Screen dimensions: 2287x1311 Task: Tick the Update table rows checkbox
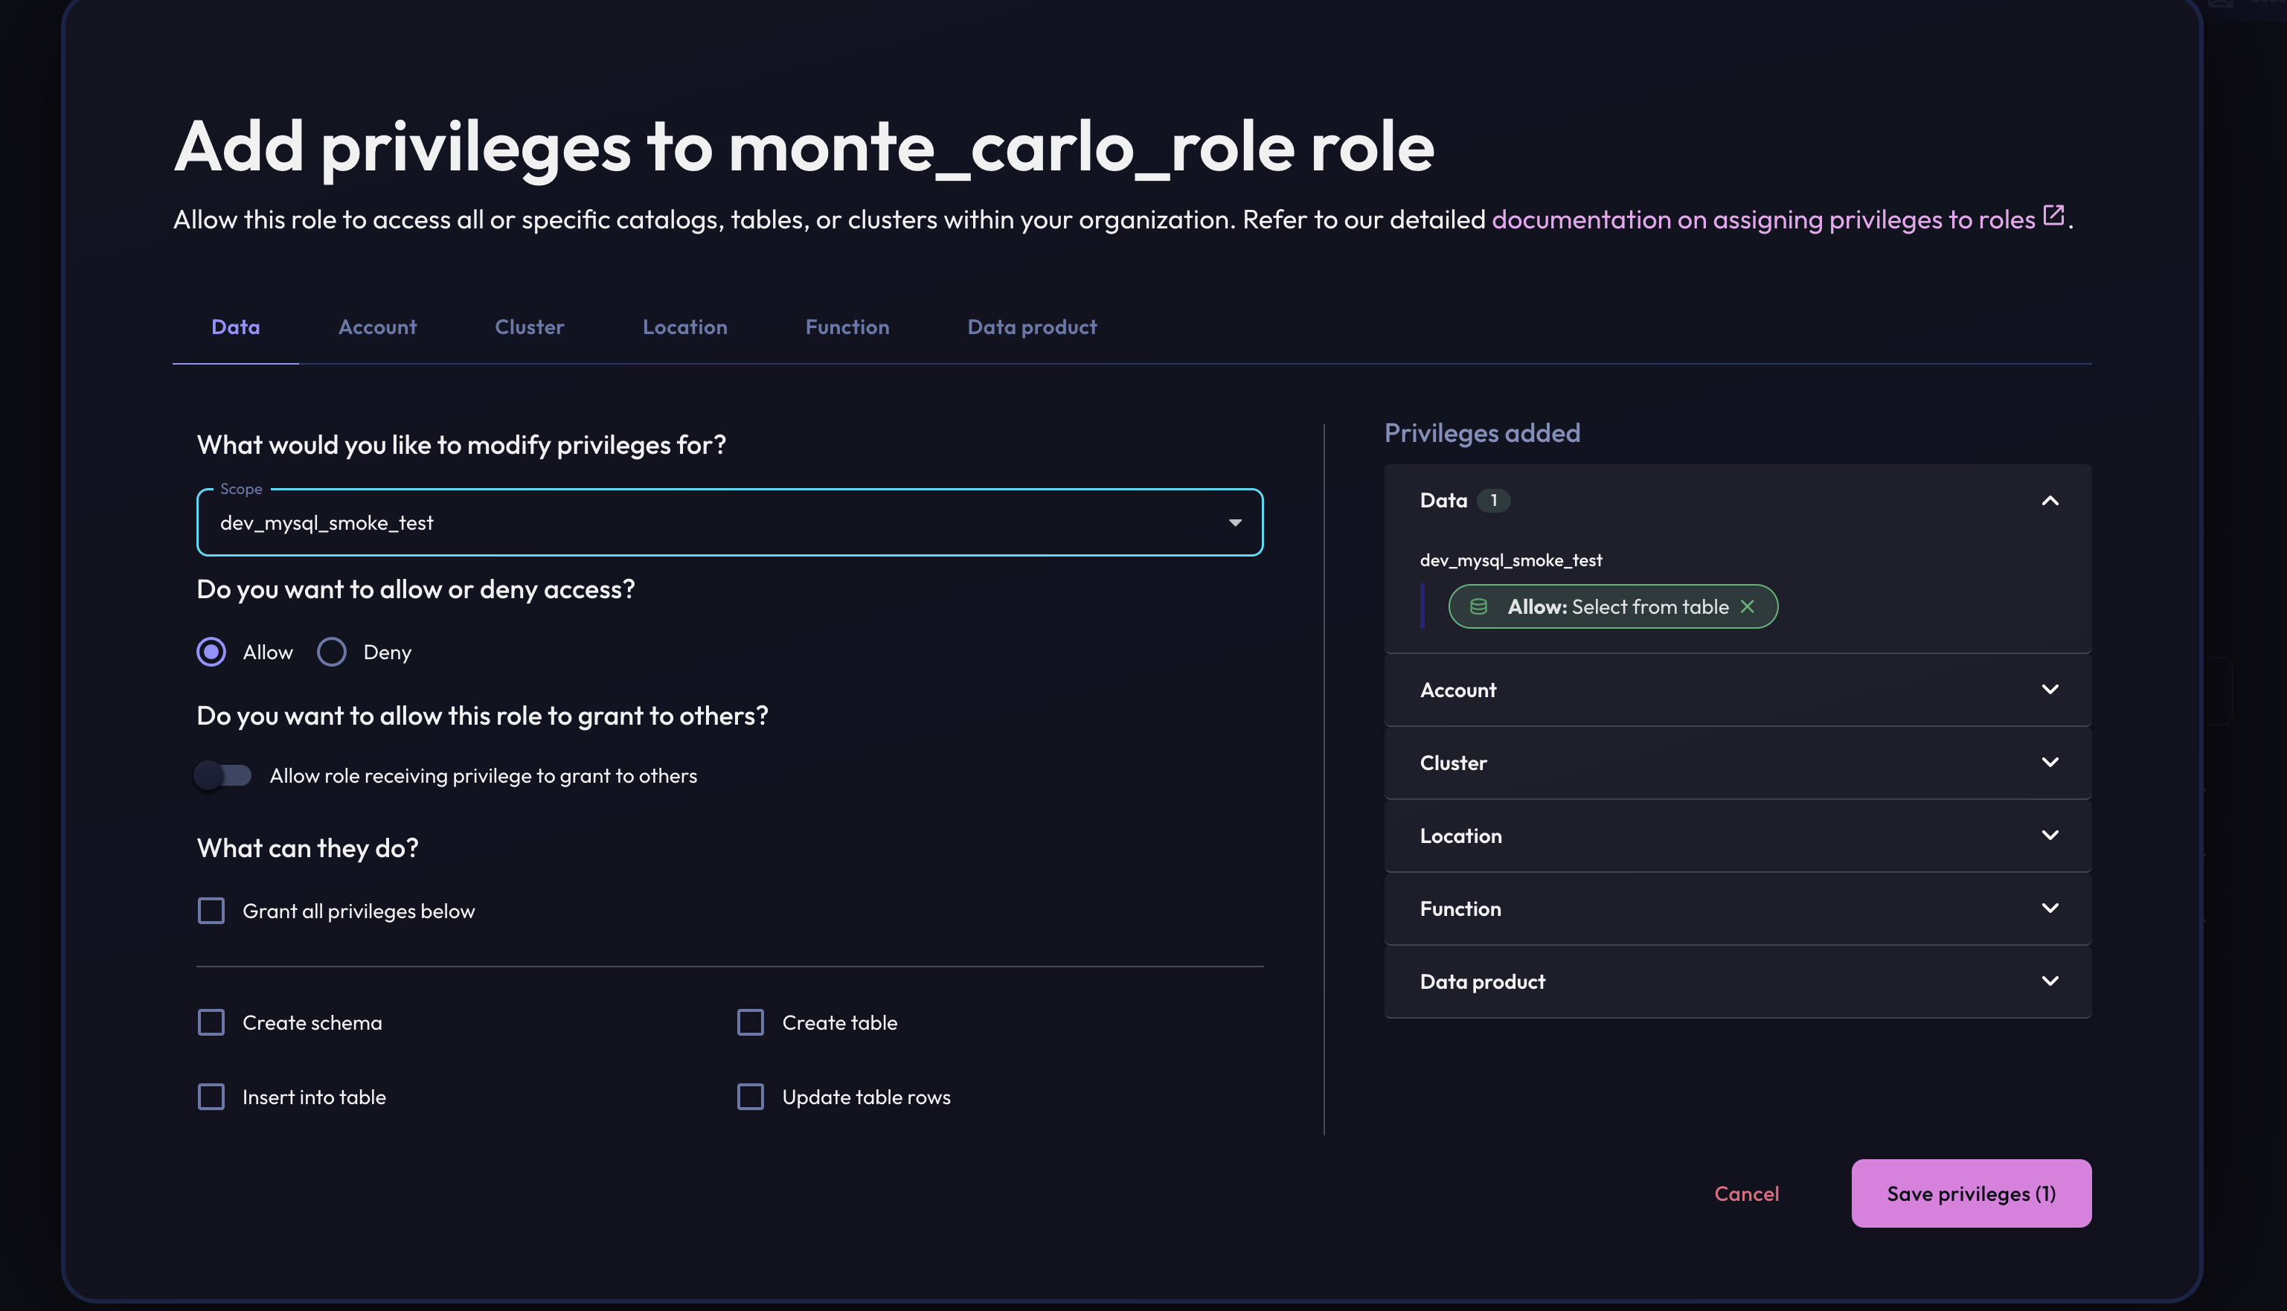click(x=751, y=1097)
